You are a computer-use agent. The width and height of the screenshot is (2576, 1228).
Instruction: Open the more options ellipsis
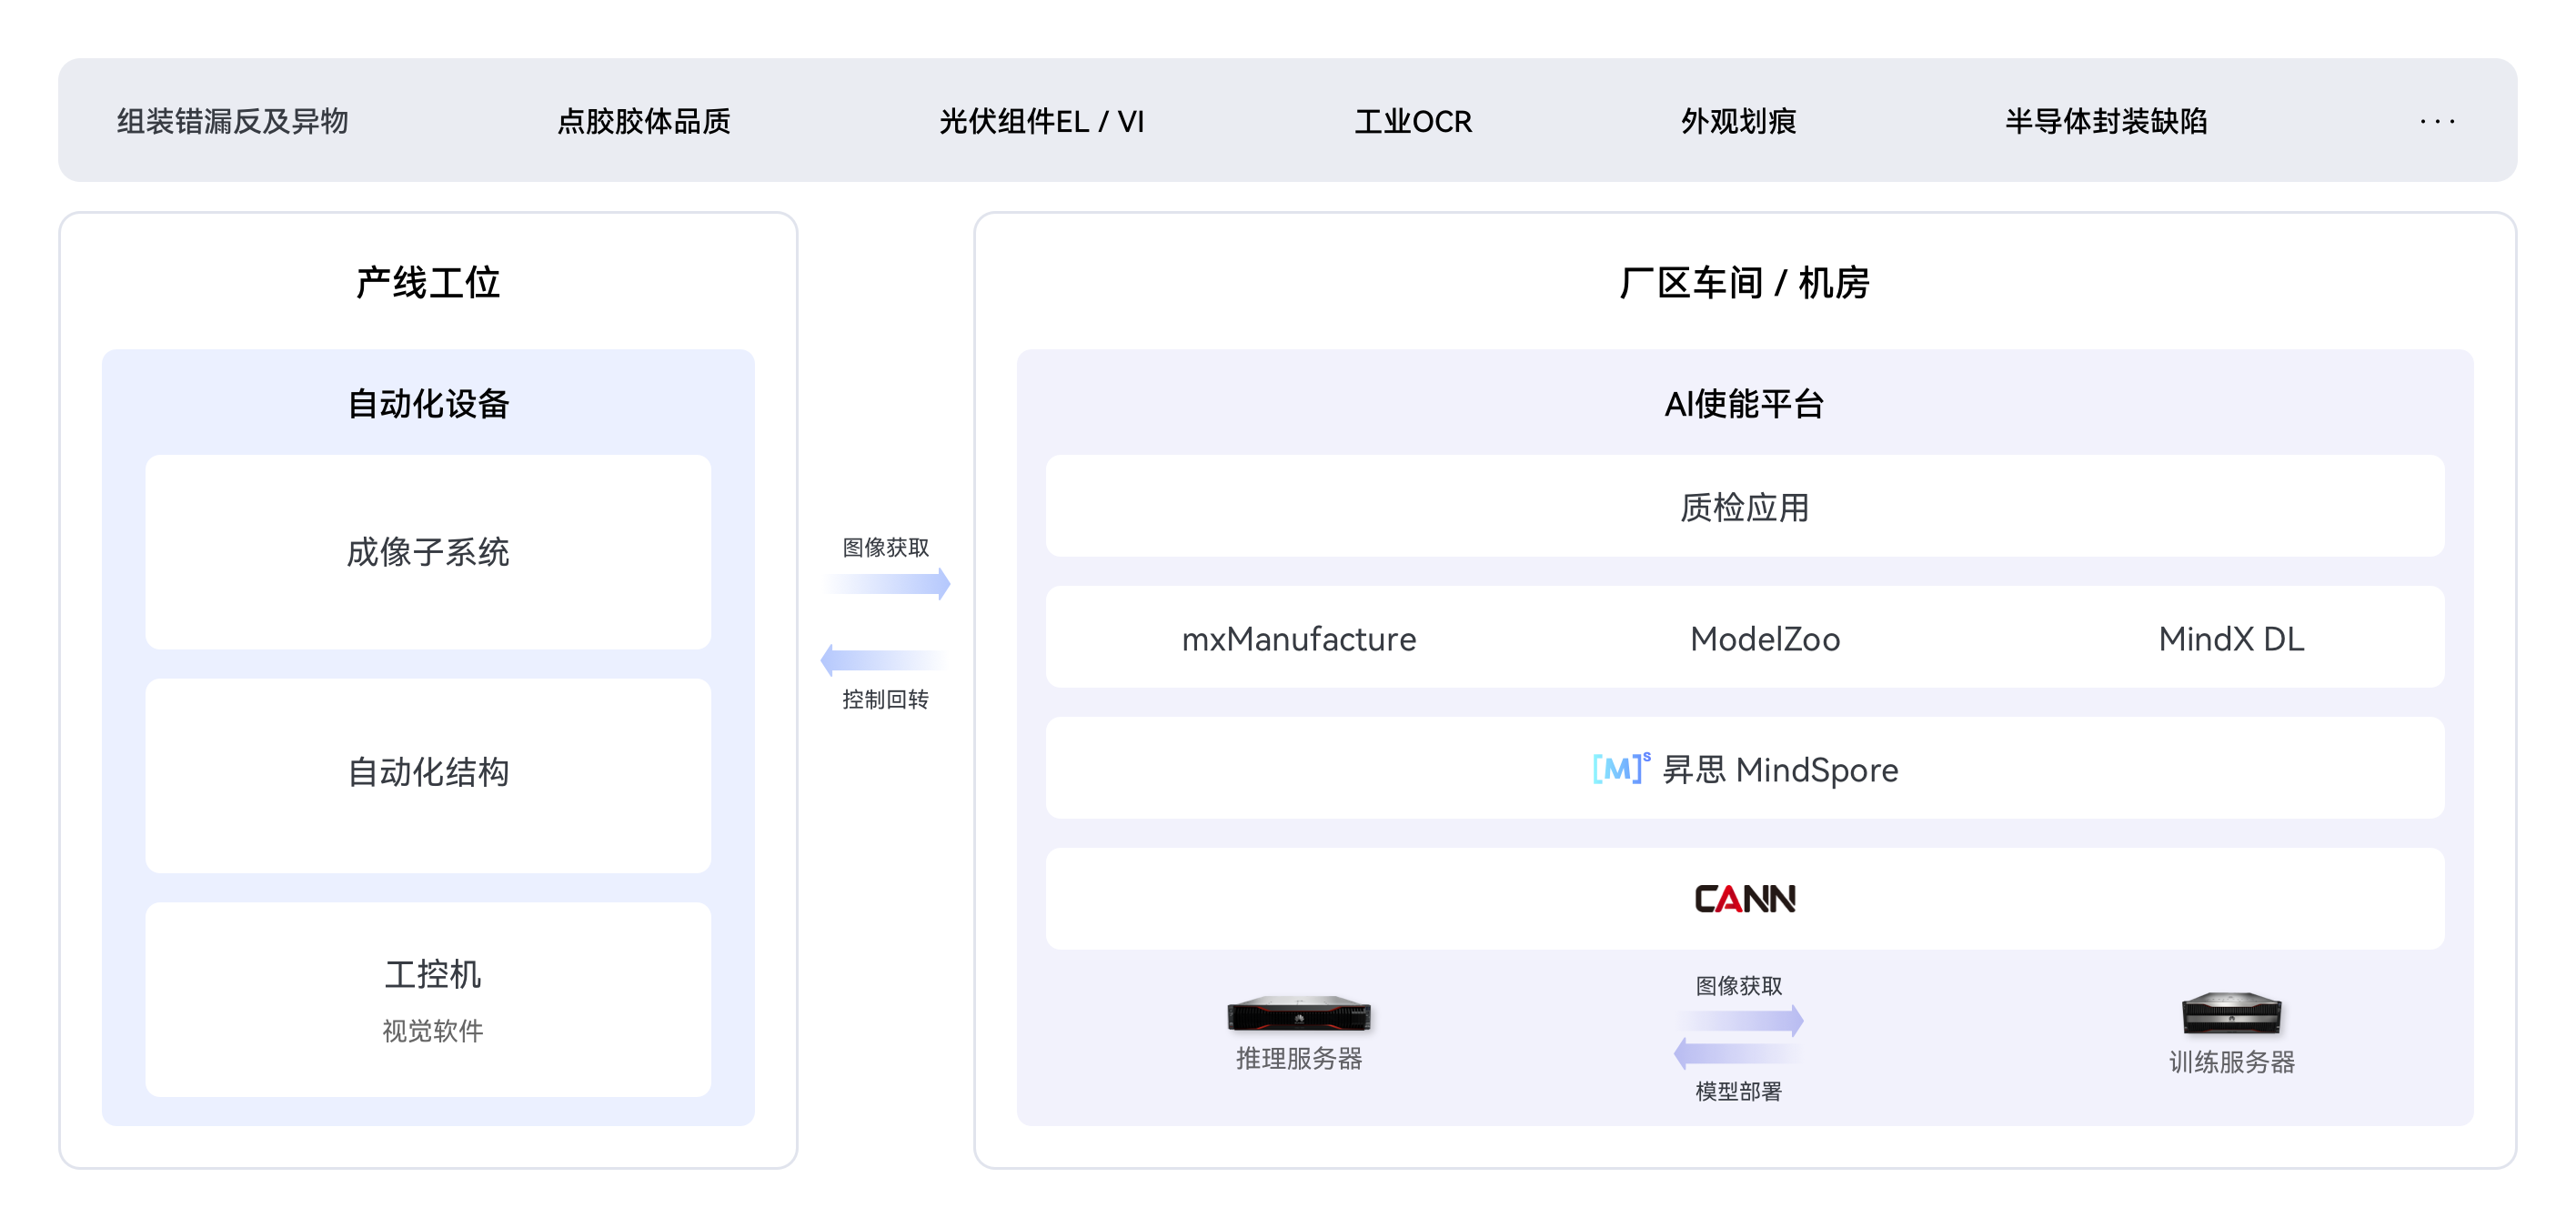[2437, 121]
